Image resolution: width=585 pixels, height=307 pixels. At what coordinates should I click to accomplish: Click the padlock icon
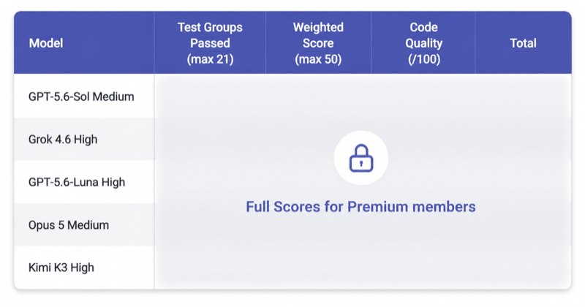coord(361,158)
